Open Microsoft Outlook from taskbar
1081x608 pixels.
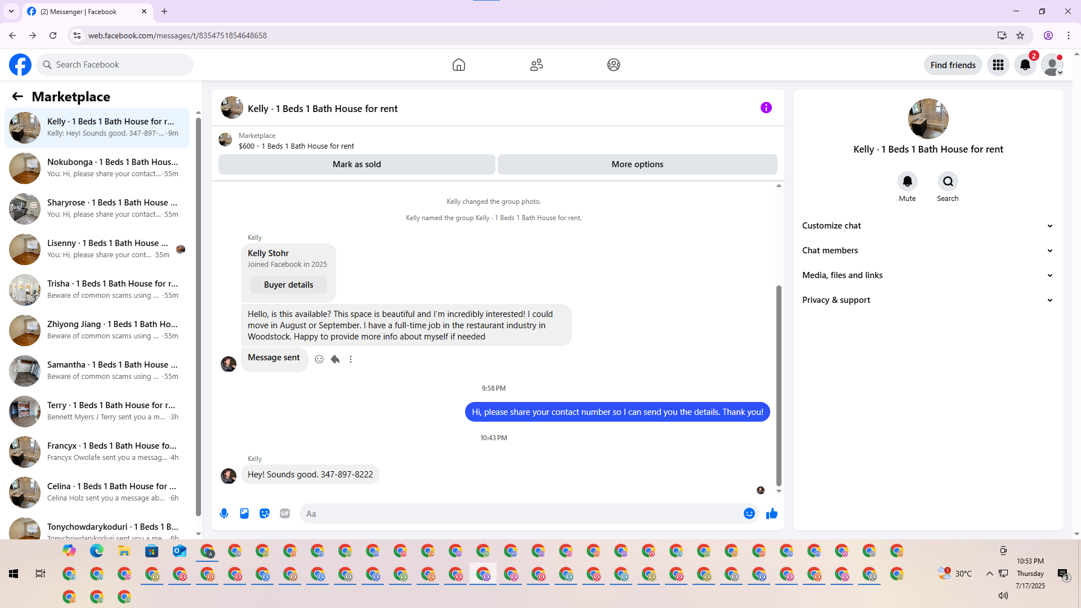pos(180,551)
